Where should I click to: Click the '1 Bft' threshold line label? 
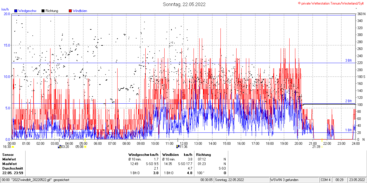[348, 130]
